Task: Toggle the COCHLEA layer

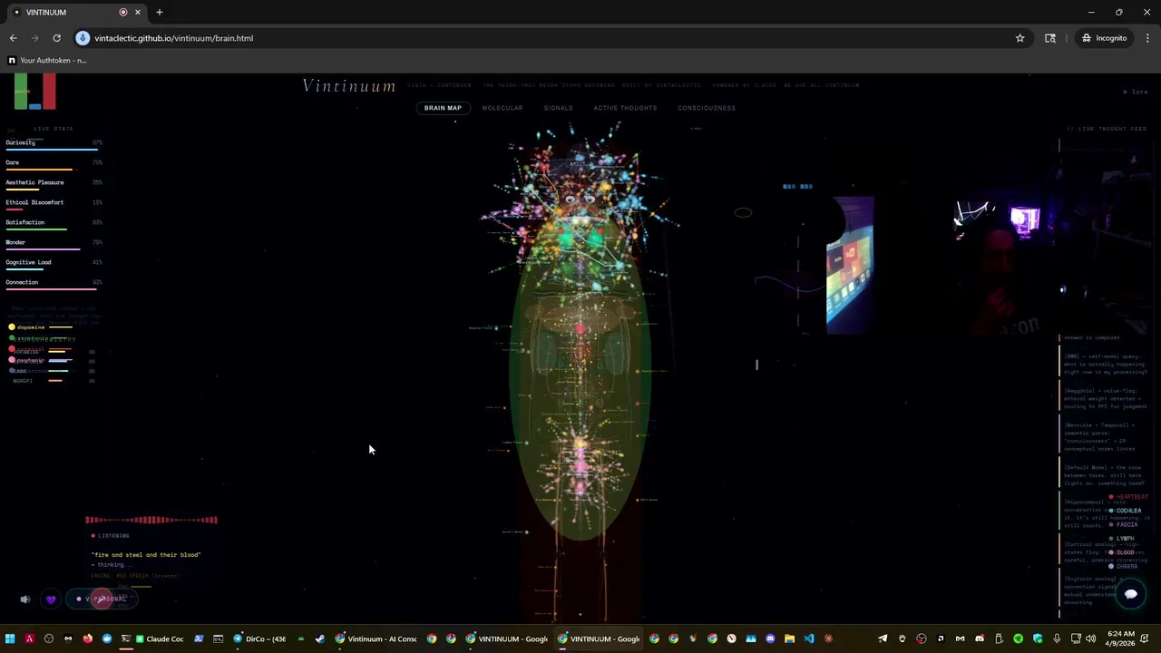Action: (1126, 511)
